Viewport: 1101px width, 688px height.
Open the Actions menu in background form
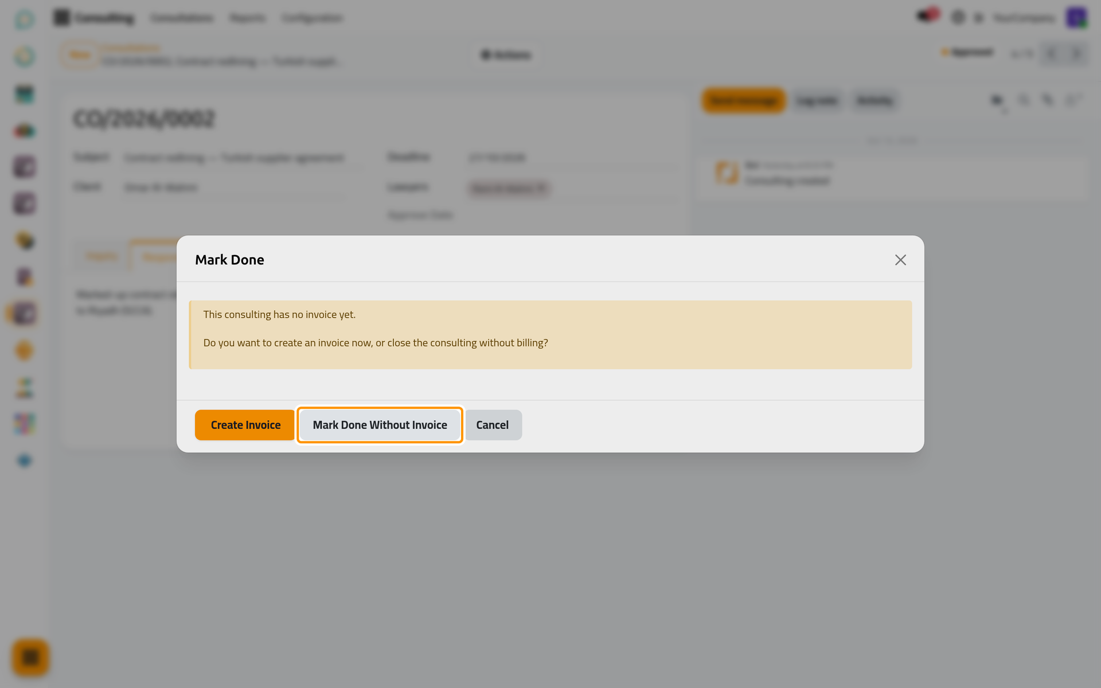tap(506, 55)
